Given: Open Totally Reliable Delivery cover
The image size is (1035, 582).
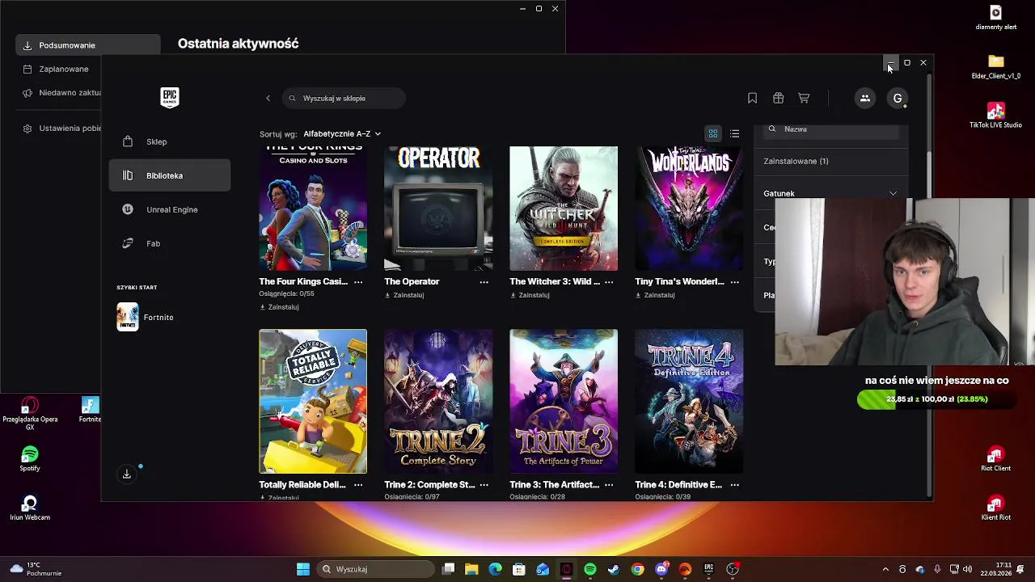Looking at the screenshot, I should click(x=313, y=401).
